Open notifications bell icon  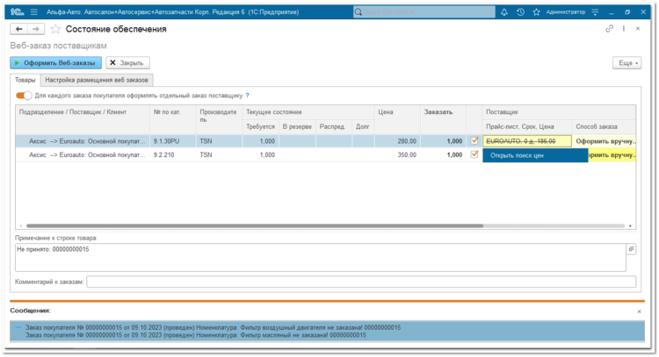pos(504,12)
